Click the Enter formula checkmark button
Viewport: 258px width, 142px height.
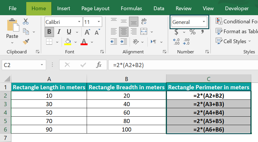83,65
